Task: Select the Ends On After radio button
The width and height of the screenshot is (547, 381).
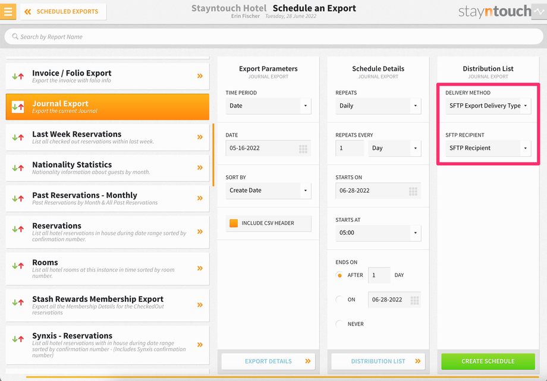Action: pos(339,275)
